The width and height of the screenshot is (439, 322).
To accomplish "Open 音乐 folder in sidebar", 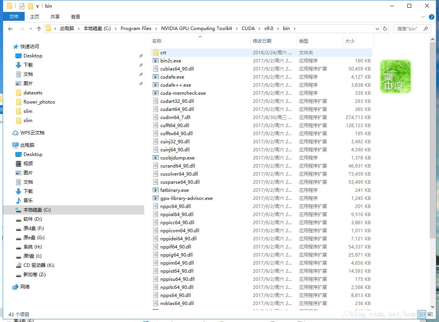I will [28, 200].
